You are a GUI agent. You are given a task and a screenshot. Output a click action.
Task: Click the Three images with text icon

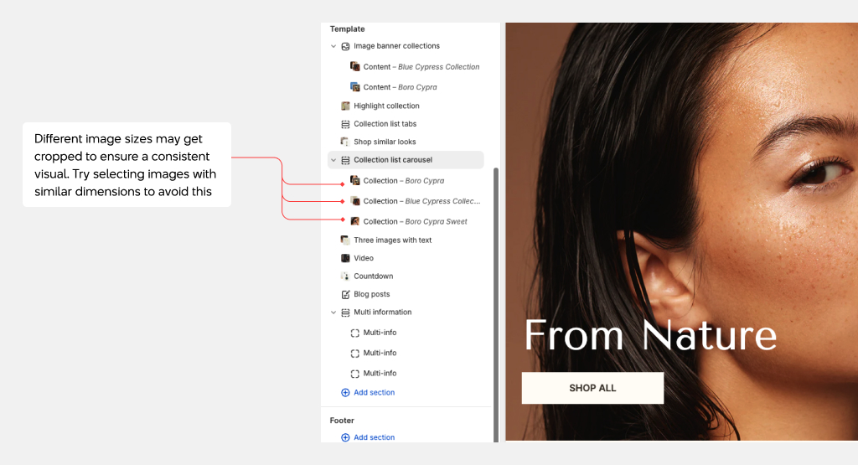[345, 240]
